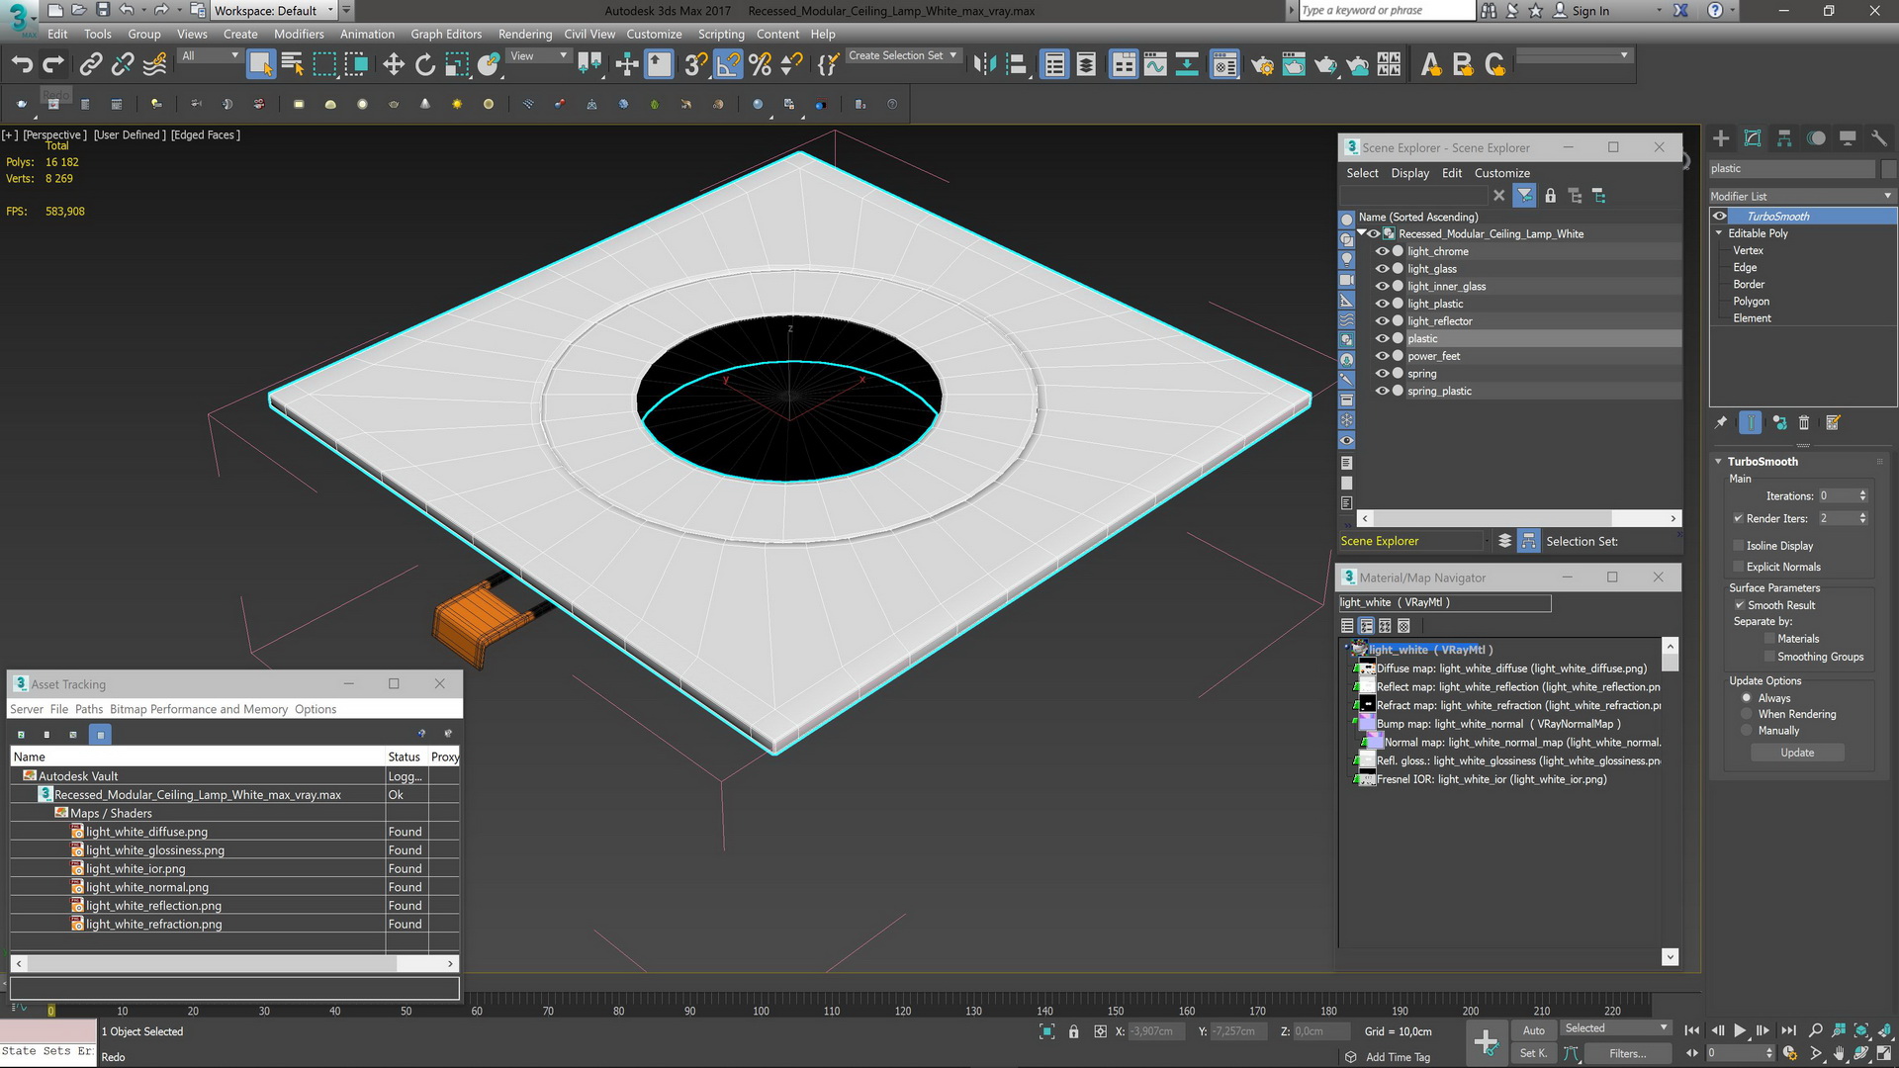Screen dimensions: 1899x1068
Task: Go to the animation start frame
Action: point(1692,1030)
